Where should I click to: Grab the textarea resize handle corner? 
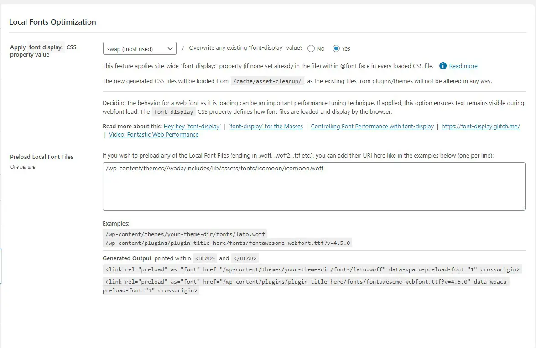(523, 208)
